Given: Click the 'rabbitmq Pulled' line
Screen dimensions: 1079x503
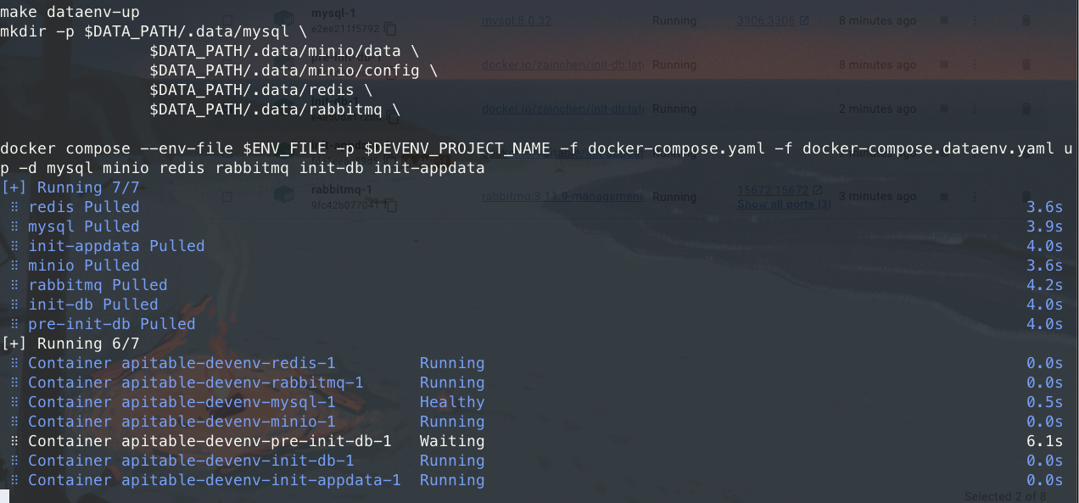Looking at the screenshot, I should click(98, 285).
